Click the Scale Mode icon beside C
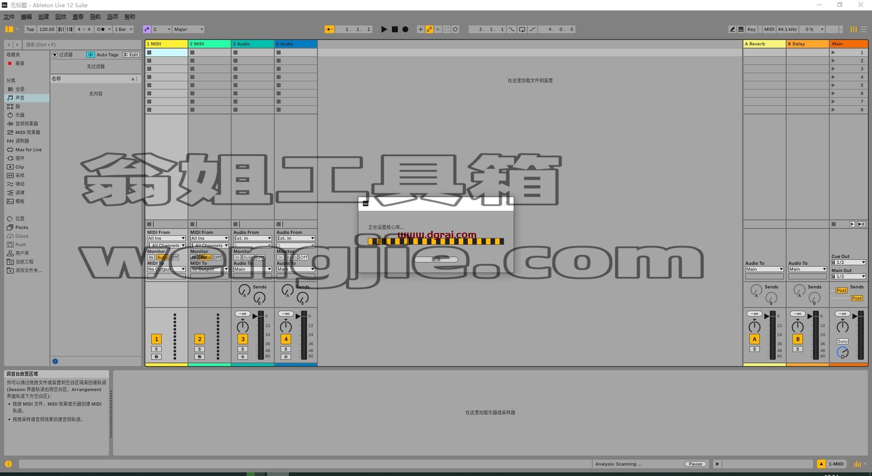The width and height of the screenshot is (872, 476). tap(147, 29)
